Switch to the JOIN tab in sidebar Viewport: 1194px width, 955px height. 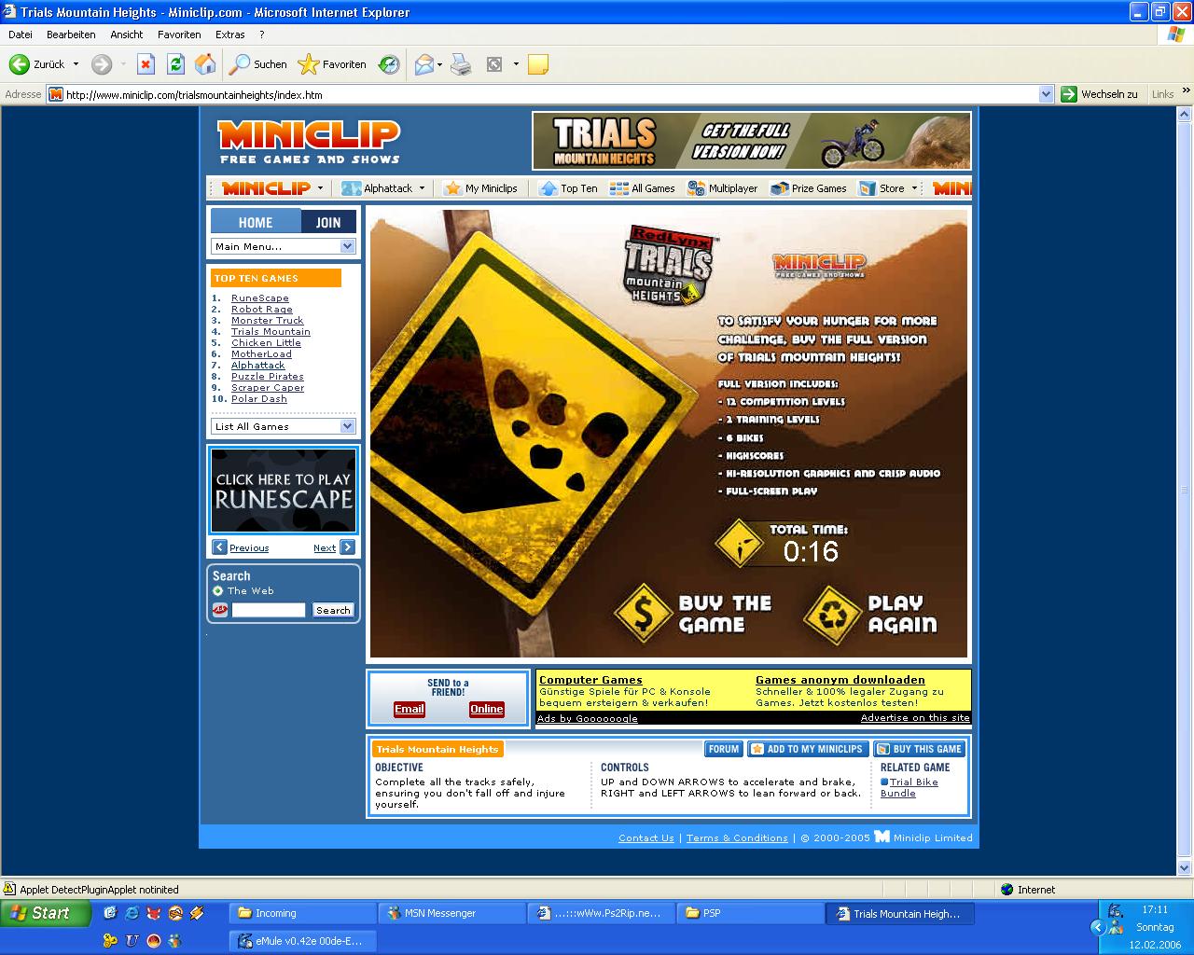[x=328, y=222]
